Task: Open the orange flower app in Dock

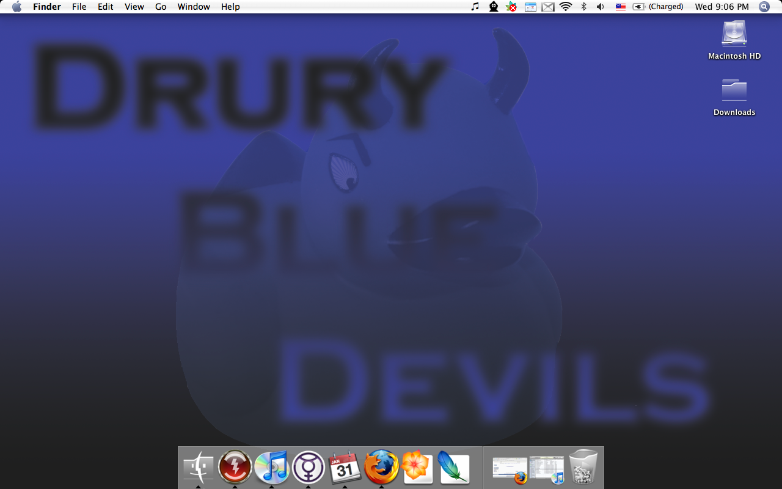Action: coord(418,468)
